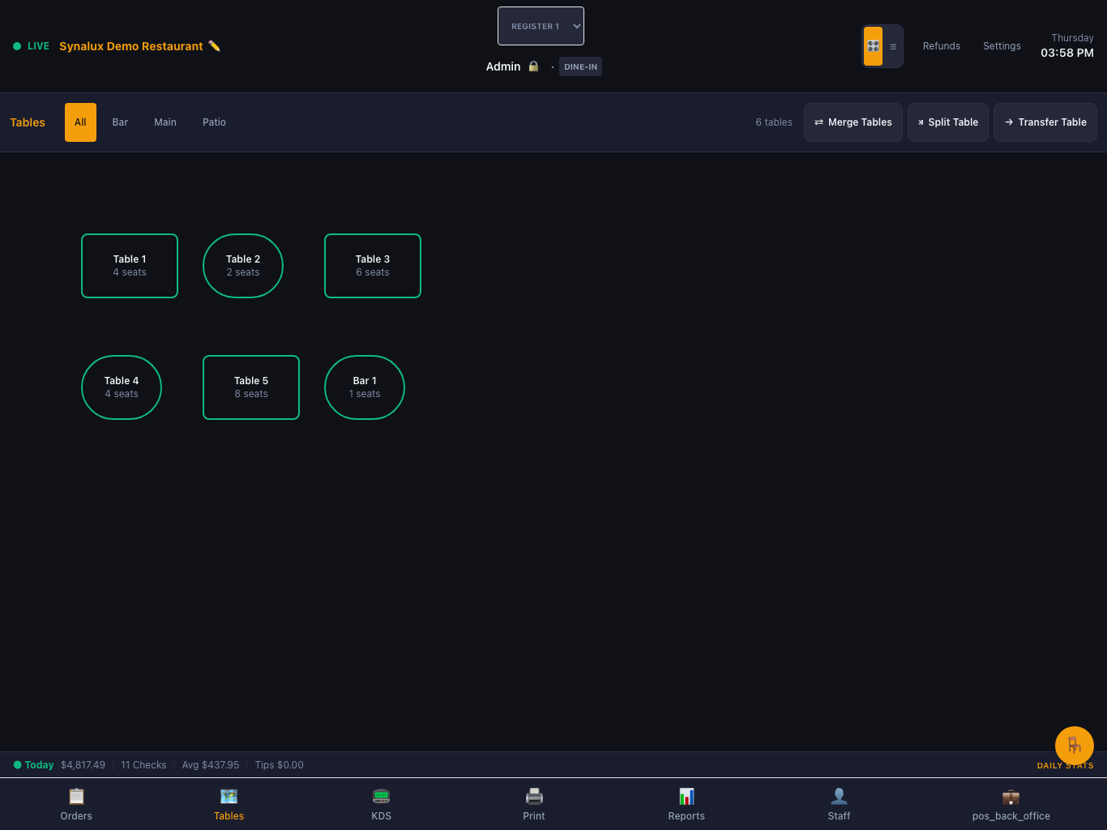Switch to grid view toggle
The height and width of the screenshot is (830, 1107).
coord(873,46)
